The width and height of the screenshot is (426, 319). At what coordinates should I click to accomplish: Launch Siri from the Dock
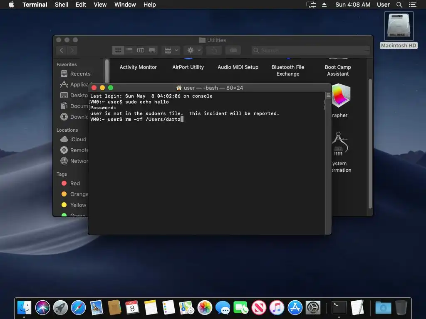[x=42, y=308]
